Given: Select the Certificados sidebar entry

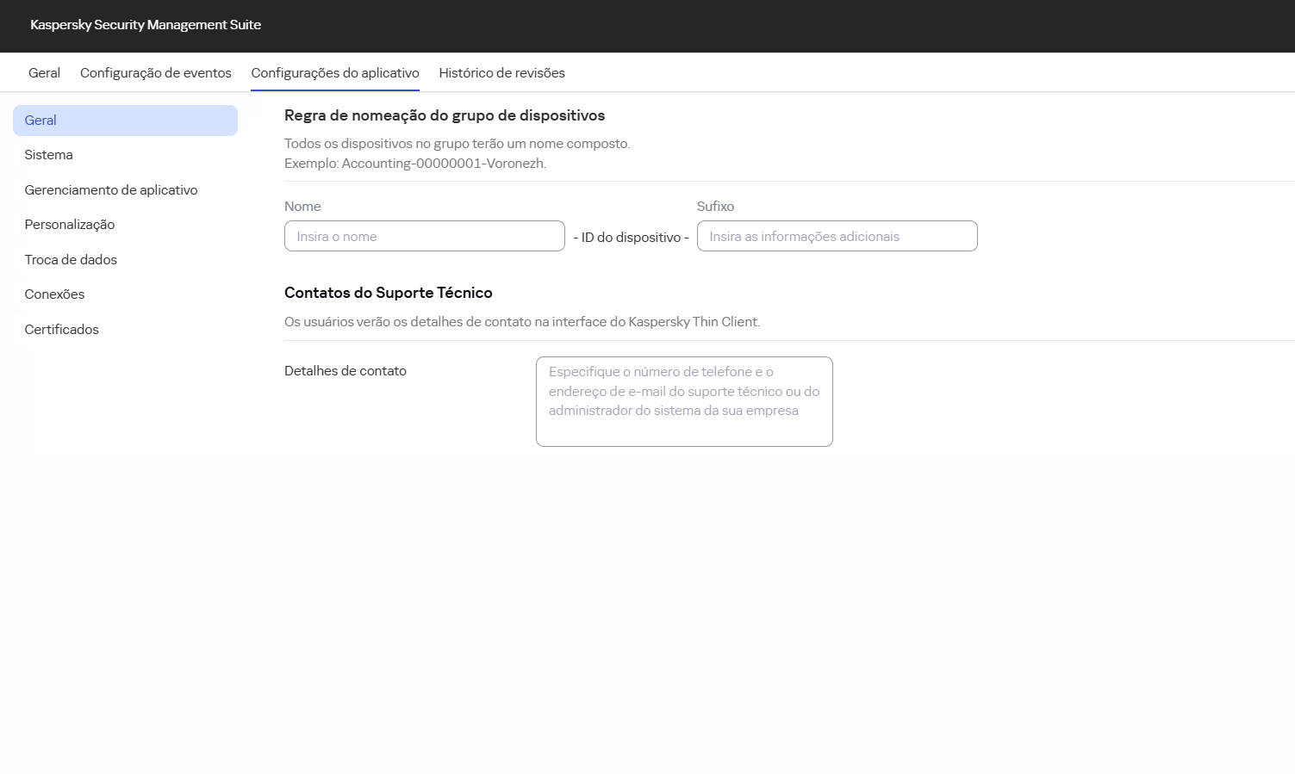Looking at the screenshot, I should (x=61, y=329).
